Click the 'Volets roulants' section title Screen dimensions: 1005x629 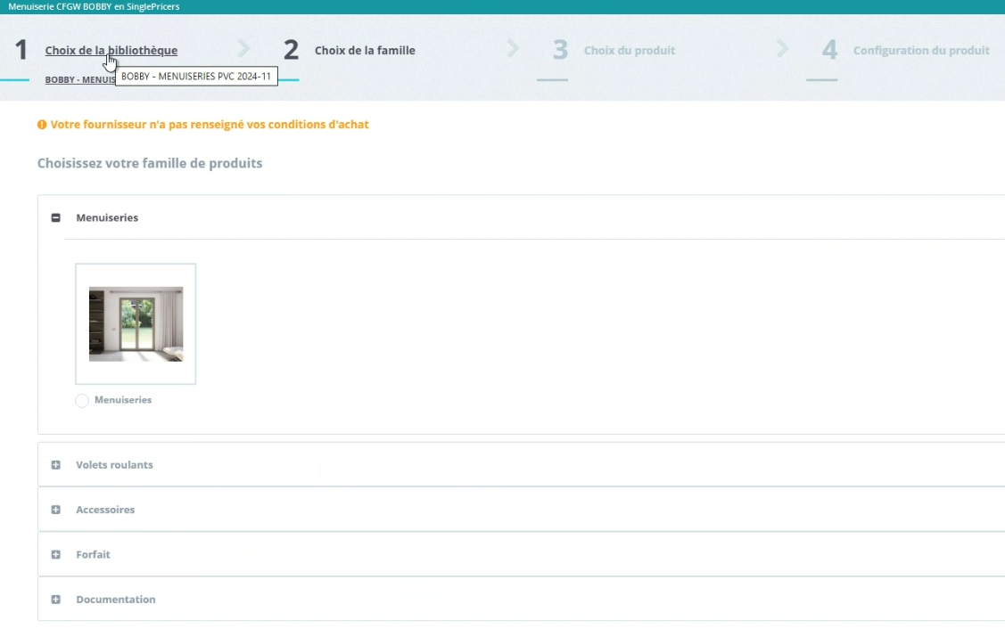tap(114, 465)
